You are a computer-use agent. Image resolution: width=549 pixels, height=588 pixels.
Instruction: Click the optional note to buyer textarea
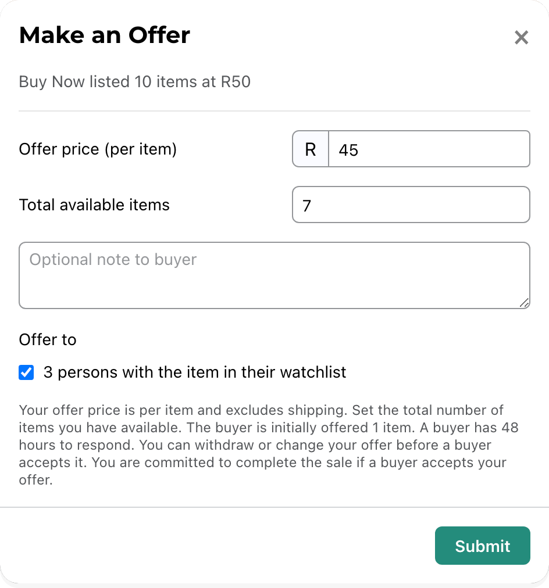tap(274, 275)
